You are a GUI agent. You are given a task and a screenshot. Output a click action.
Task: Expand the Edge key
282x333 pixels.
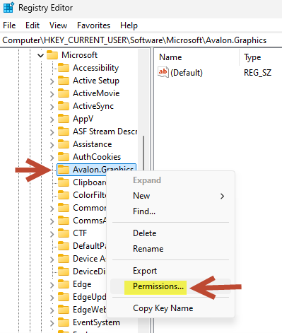coord(52,285)
